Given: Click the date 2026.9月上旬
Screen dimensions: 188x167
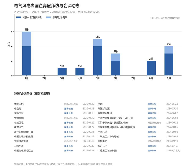Looking at the screenshot, I should 173,151.
